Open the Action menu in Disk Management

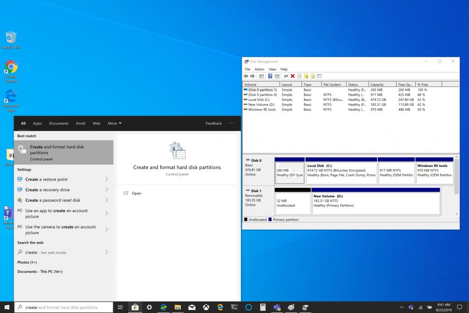click(259, 69)
